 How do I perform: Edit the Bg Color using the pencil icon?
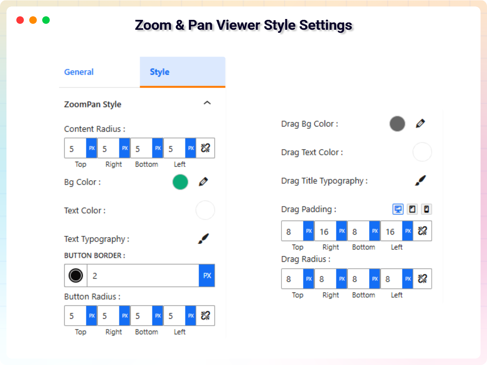pyautogui.click(x=203, y=182)
